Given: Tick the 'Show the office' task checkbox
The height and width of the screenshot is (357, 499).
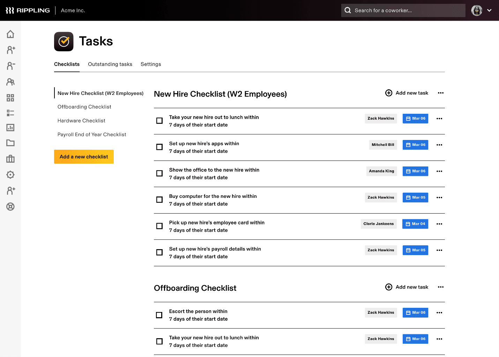Looking at the screenshot, I should click(x=159, y=173).
